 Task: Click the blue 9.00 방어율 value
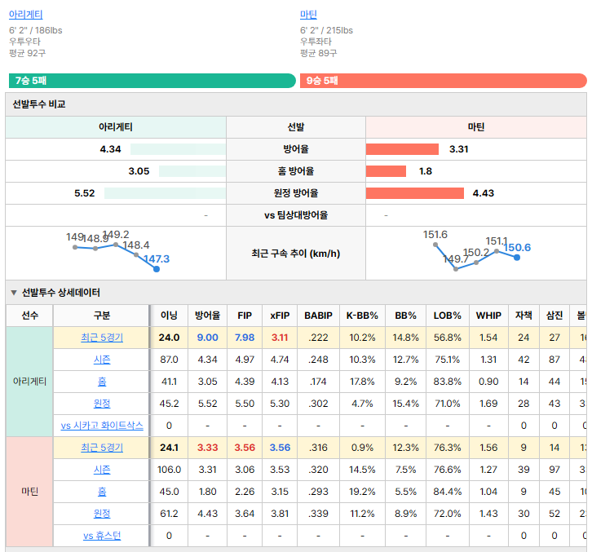[208, 338]
